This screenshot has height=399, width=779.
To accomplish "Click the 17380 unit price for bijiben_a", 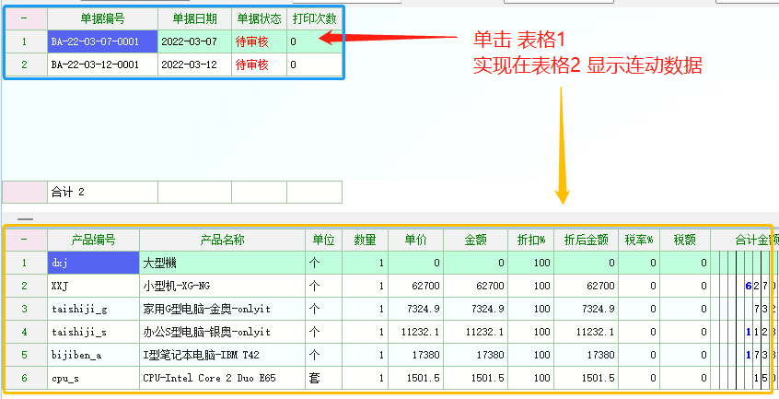I will (x=414, y=355).
